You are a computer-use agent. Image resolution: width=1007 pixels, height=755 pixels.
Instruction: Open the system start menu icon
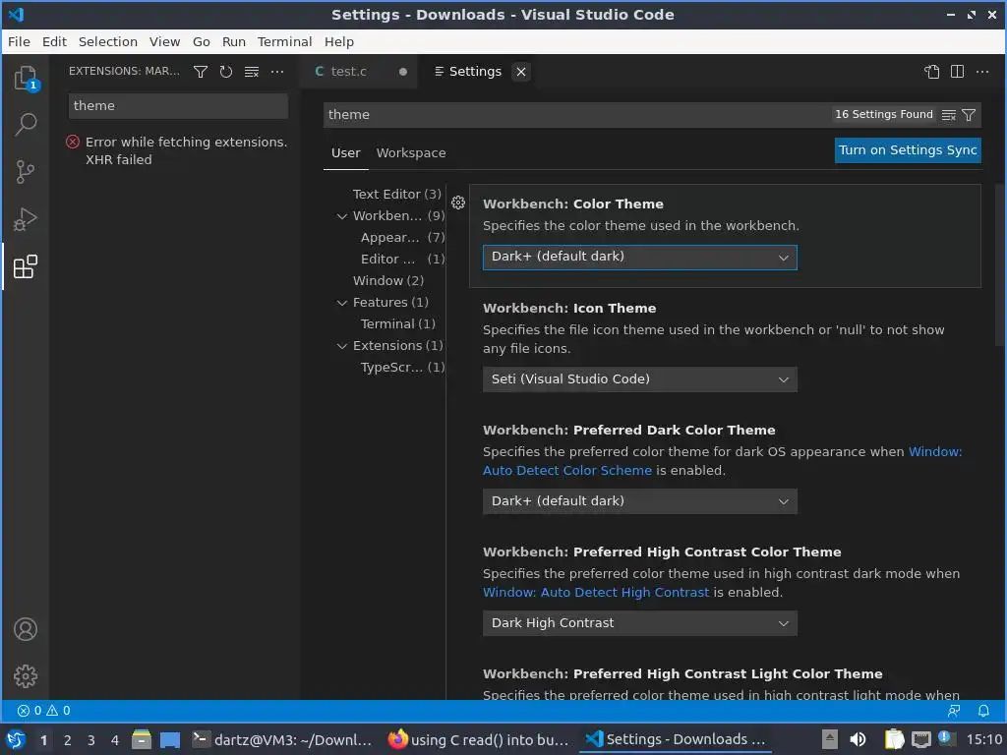pos(16,739)
